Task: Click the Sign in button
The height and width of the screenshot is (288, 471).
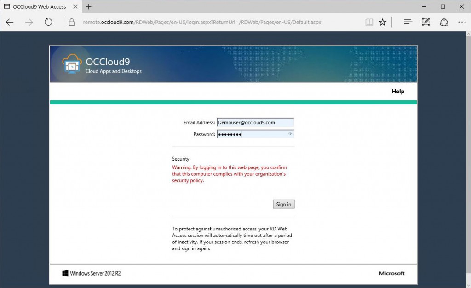Action: point(283,204)
